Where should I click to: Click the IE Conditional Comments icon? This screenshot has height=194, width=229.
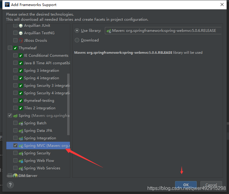point(21,56)
